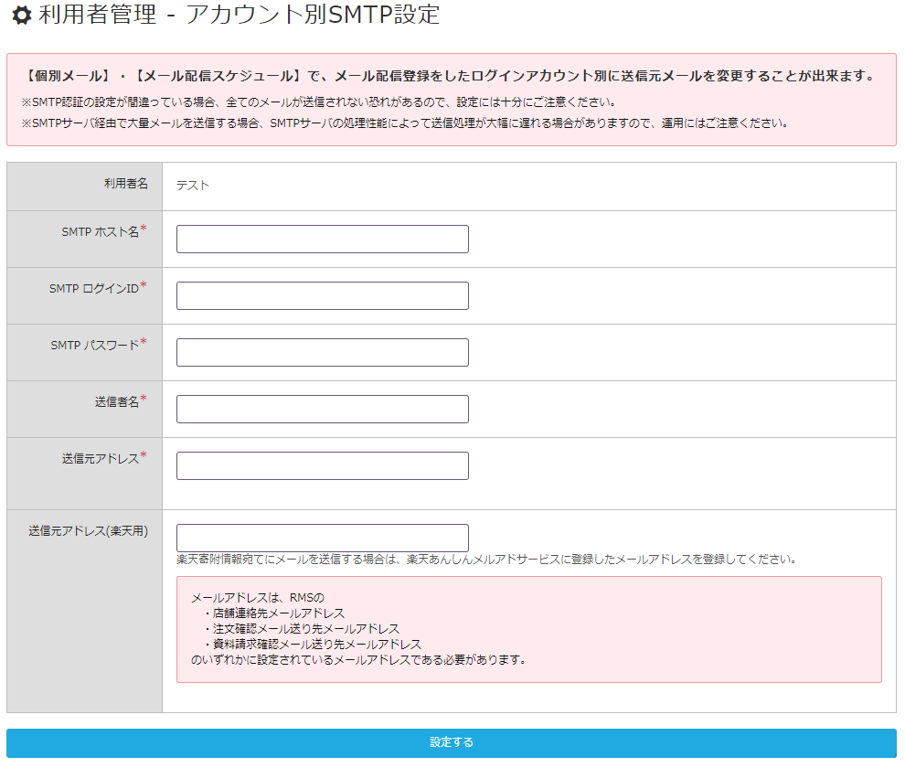
Task: Click the 利用者管理 - アカウント別SMTP設定 heading
Action: (x=239, y=15)
